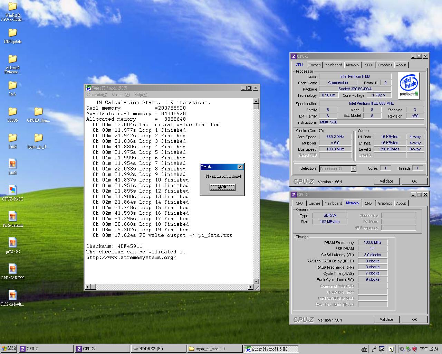Switch to CPU tab in CPU-Z memory window

[299, 203]
